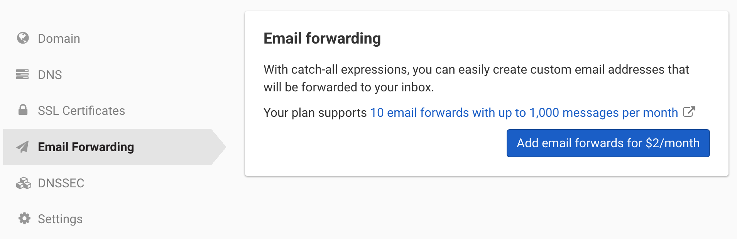Click the "will be forwarded to your inbox" line

point(348,88)
